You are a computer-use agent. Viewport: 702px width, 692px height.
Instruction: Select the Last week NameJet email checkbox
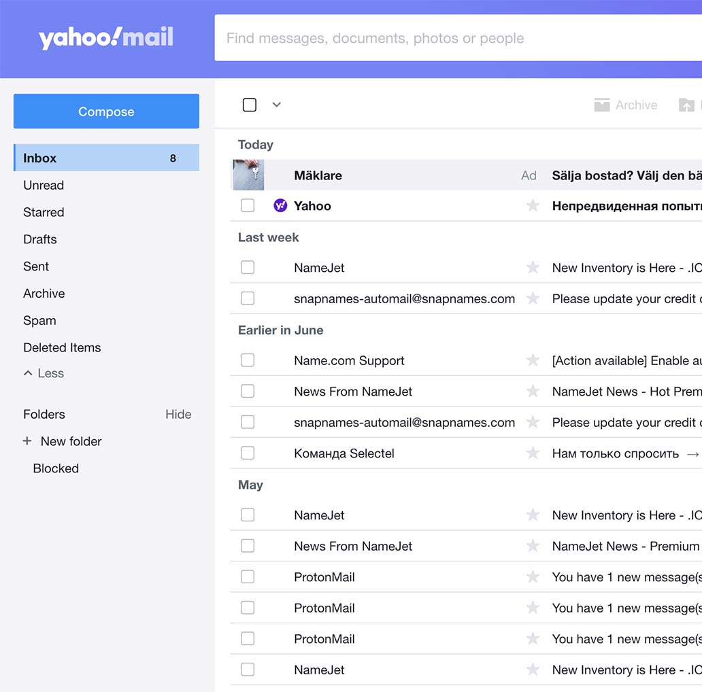click(x=248, y=268)
